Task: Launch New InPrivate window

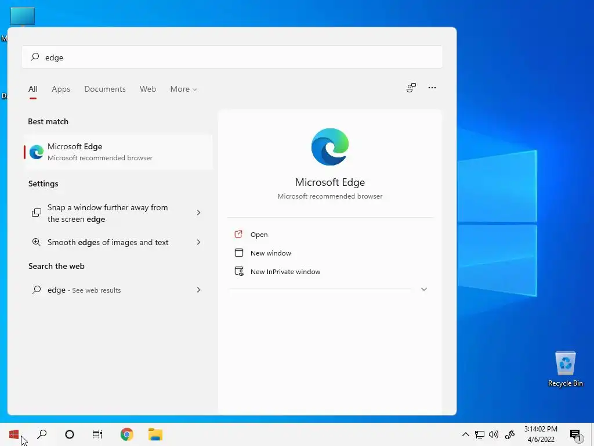Action: [285, 272]
